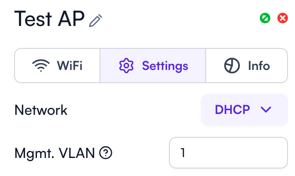Click the pencil edit icon beside Test AP

(x=96, y=20)
